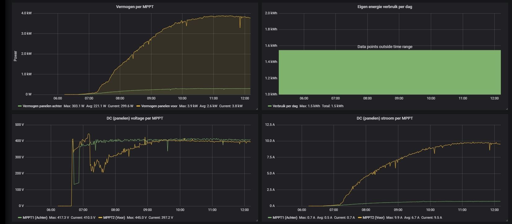The width and height of the screenshot is (512, 224).
Task: Click the green color line of Vermogen panelen achter
Action: [20, 106]
